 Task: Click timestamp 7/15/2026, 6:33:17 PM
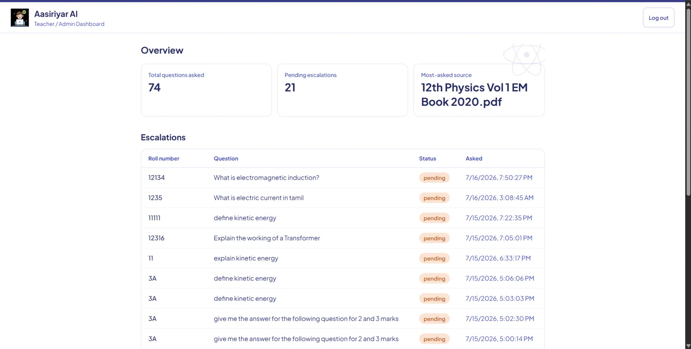[x=498, y=258]
